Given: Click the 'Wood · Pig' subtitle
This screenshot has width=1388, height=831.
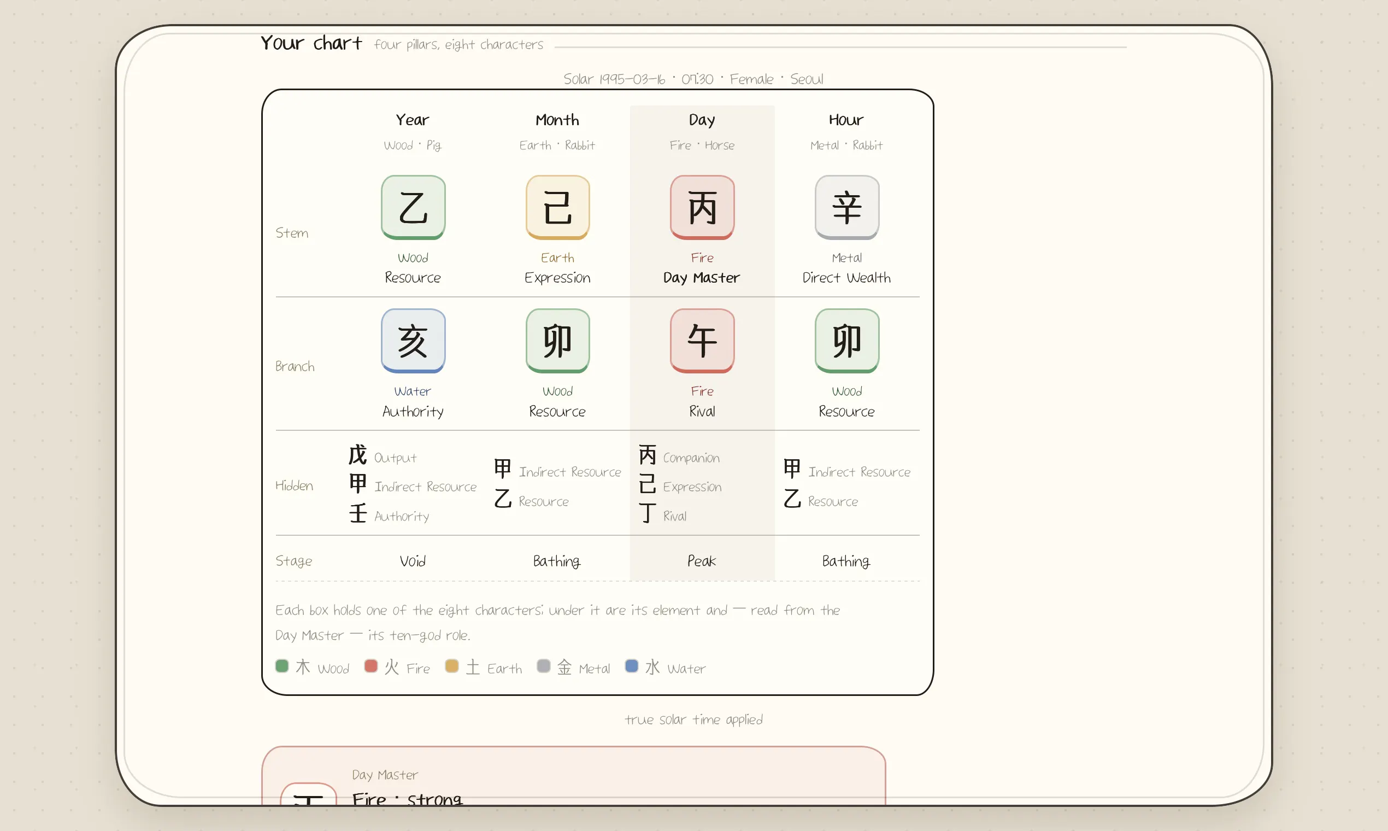Looking at the screenshot, I should tap(413, 145).
